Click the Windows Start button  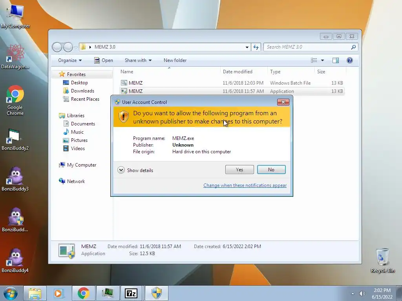pyautogui.click(x=11, y=293)
